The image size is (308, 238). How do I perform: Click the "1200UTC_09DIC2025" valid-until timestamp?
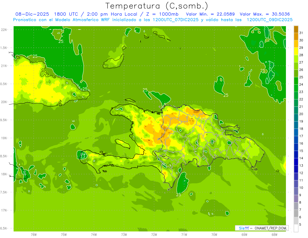click(269, 20)
